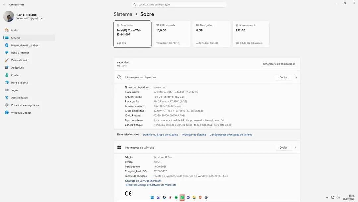Image resolution: width=358 pixels, height=202 pixels.
Task: Collapse the Informações do dispositivo section
Action: (296, 77)
